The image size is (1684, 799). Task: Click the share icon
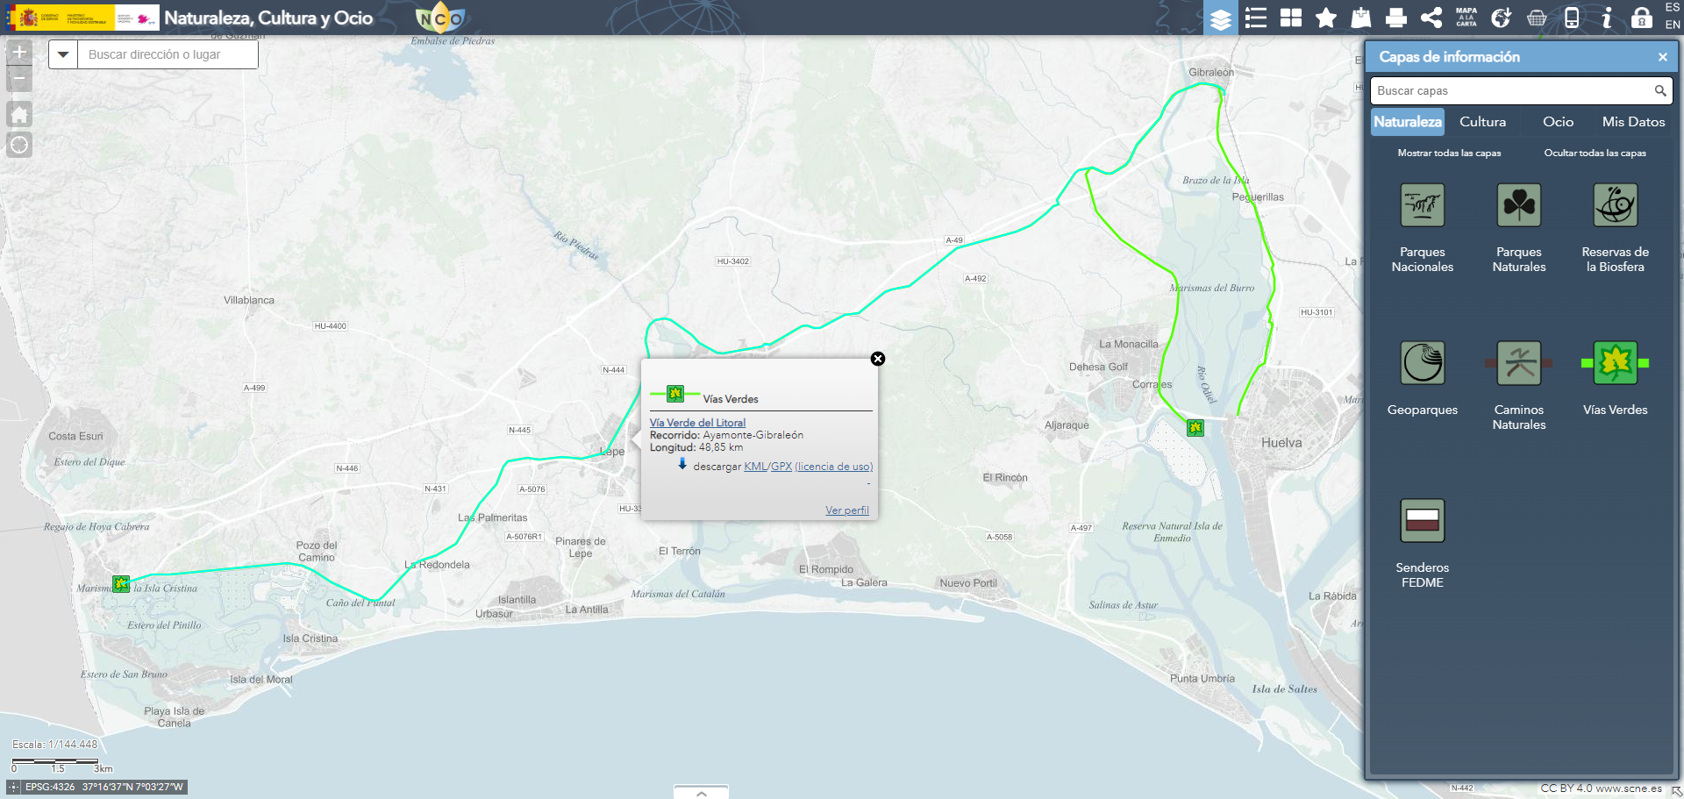pyautogui.click(x=1431, y=18)
